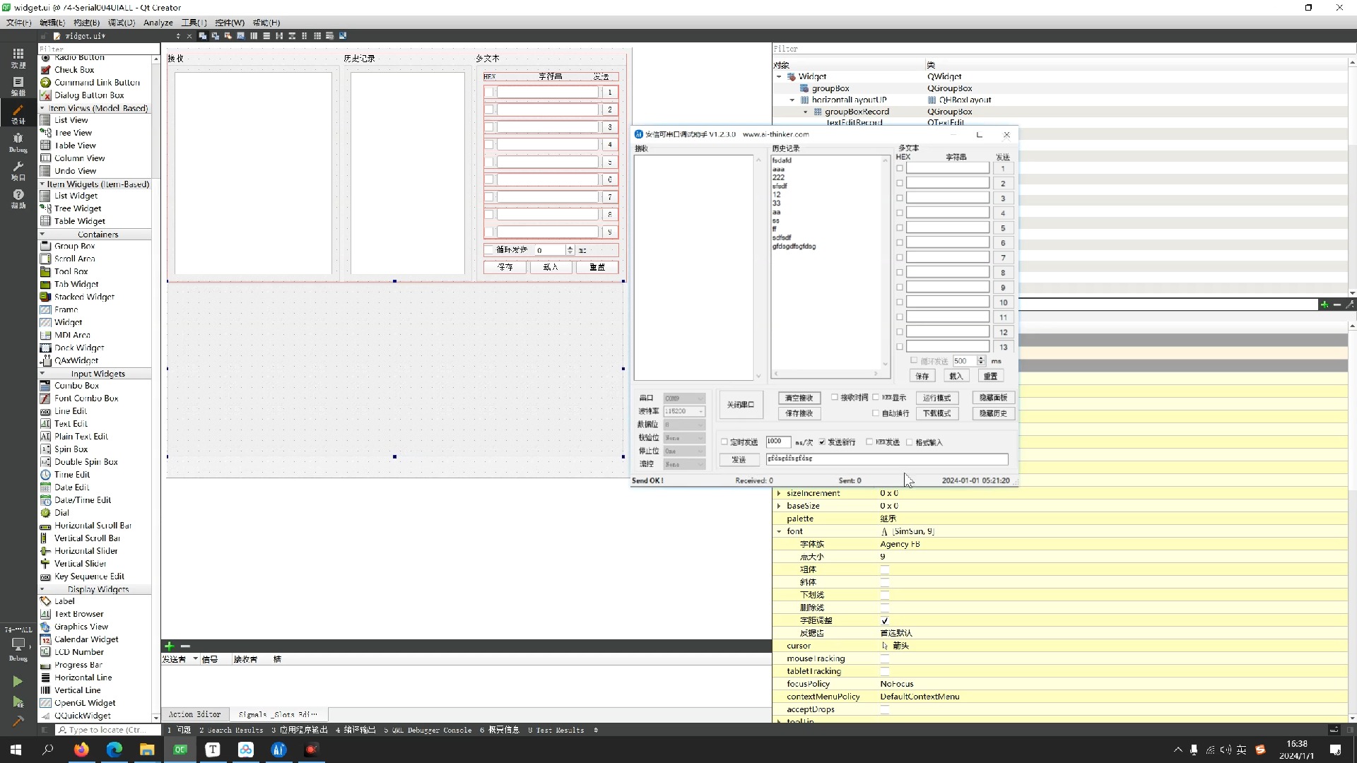Enable 定时发送 checkbox in serial tool
The height and width of the screenshot is (763, 1357).
[x=724, y=442]
